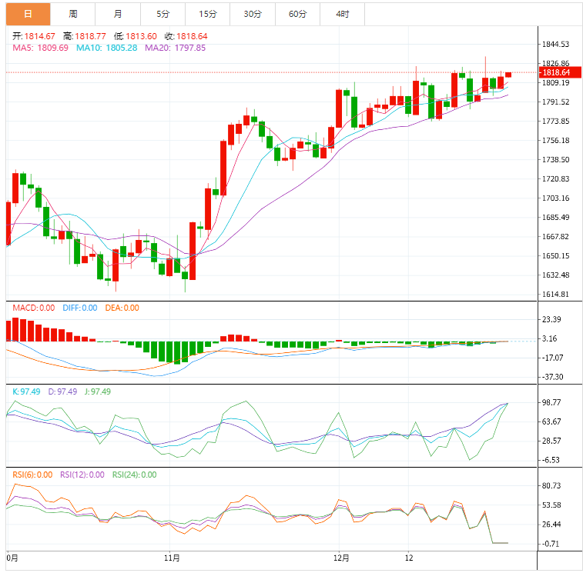The width and height of the screenshot is (583, 573).
Task: Select the 周 weekly chart tab
Action: click(72, 14)
